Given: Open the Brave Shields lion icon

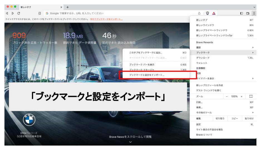Looking at the screenshot, I should coord(207,13).
